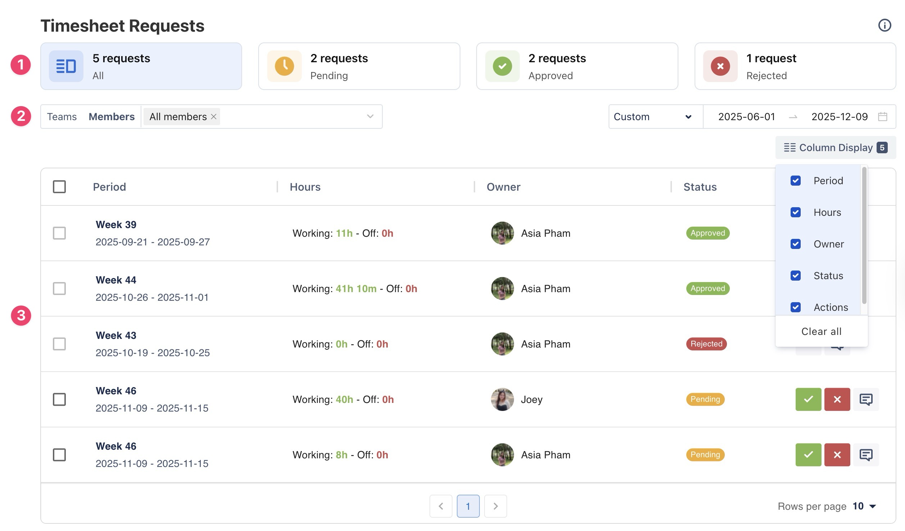Uncheck the Hours column in Column Display list
The width and height of the screenshot is (905, 531).
click(x=795, y=212)
